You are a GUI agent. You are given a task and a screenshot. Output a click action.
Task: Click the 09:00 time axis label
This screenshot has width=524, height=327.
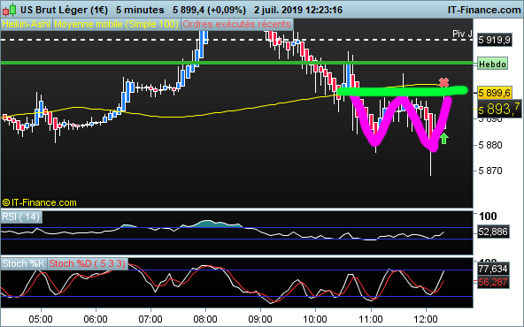pos(260,319)
